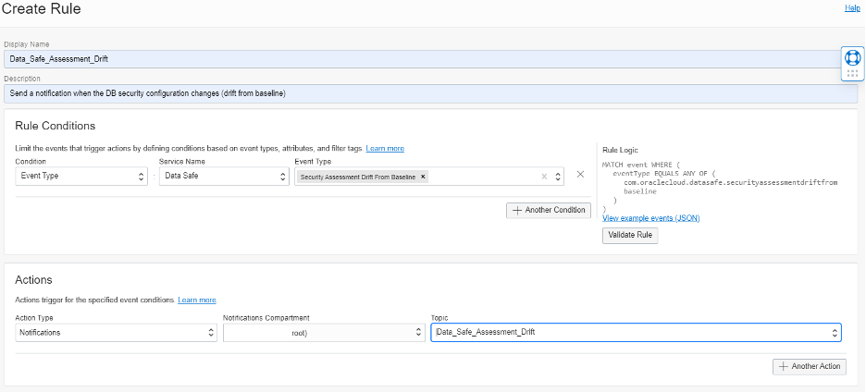The image size is (866, 392).
Task: Add Another Action to the rule
Action: (809, 366)
